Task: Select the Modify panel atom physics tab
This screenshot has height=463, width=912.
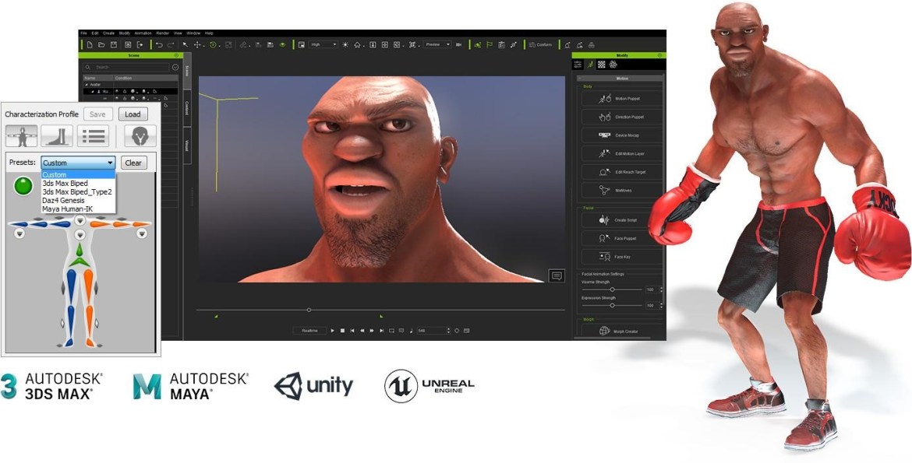Action: (613, 65)
